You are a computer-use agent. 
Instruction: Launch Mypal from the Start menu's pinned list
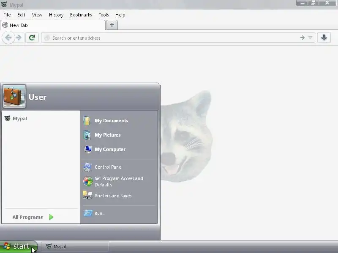coord(41,118)
